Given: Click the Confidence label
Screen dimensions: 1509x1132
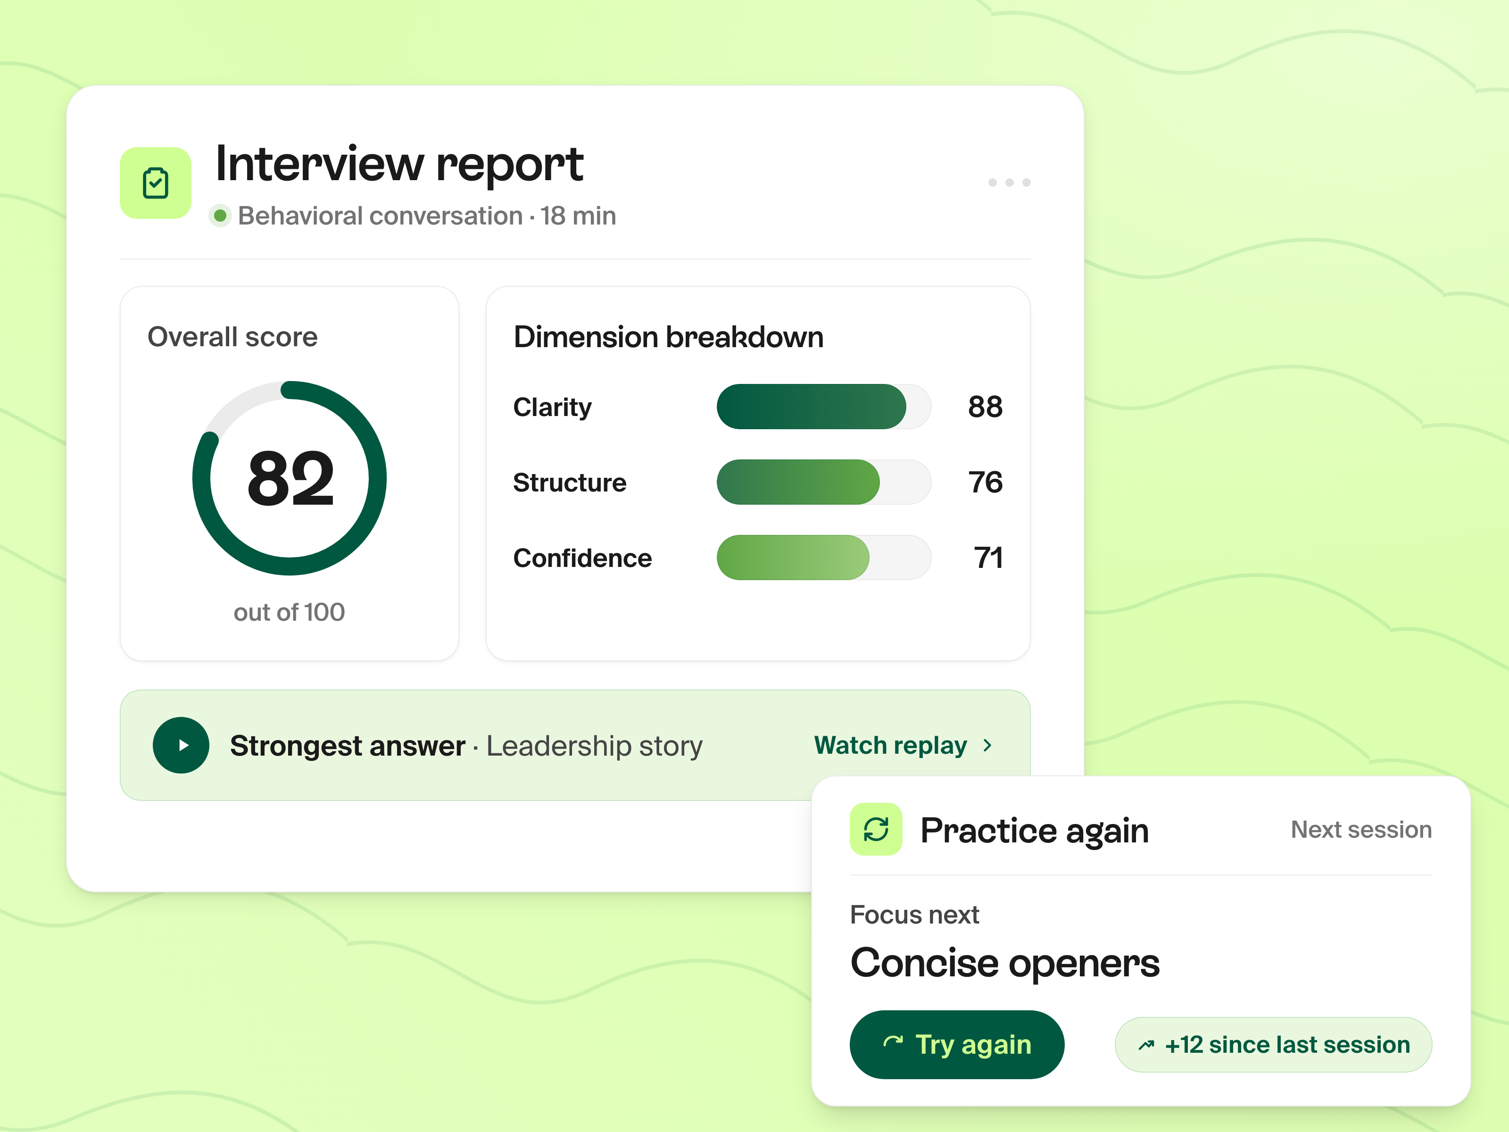Looking at the screenshot, I should pyautogui.click(x=582, y=558).
